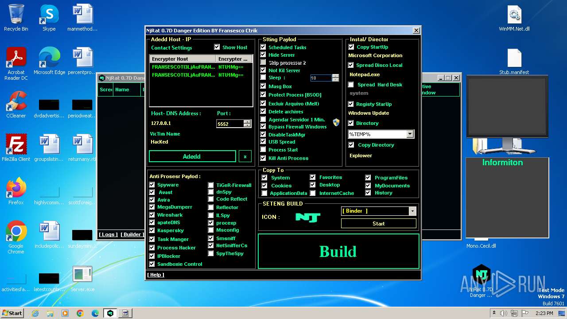This screenshot has width=567, height=319.
Task: Select the Mono.Cecil.dll desktop file
Action: coord(481,246)
